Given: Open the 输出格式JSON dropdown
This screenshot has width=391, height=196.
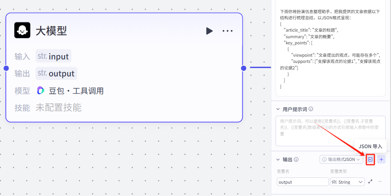Looking at the screenshot, I should [x=341, y=159].
